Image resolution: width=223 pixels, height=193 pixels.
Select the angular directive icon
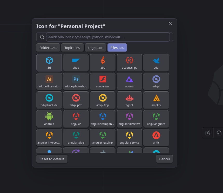[130, 119]
